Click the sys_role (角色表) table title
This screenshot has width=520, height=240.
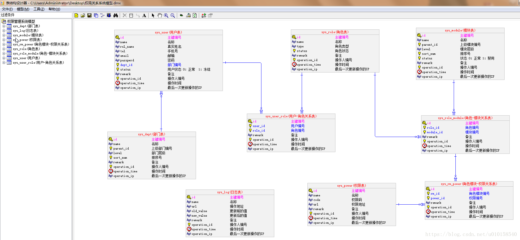pos(335,32)
